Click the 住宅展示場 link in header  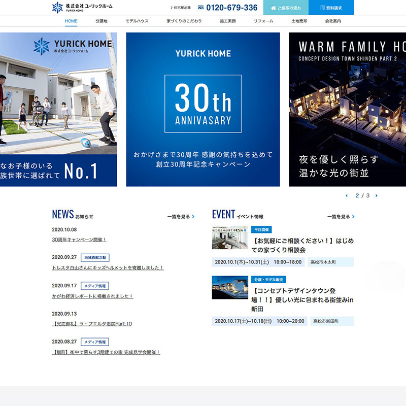[x=181, y=8]
